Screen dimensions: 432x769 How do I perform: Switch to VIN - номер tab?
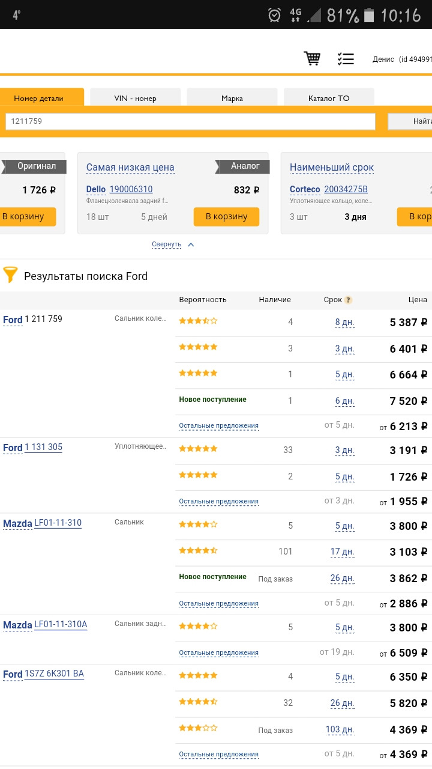pos(135,98)
